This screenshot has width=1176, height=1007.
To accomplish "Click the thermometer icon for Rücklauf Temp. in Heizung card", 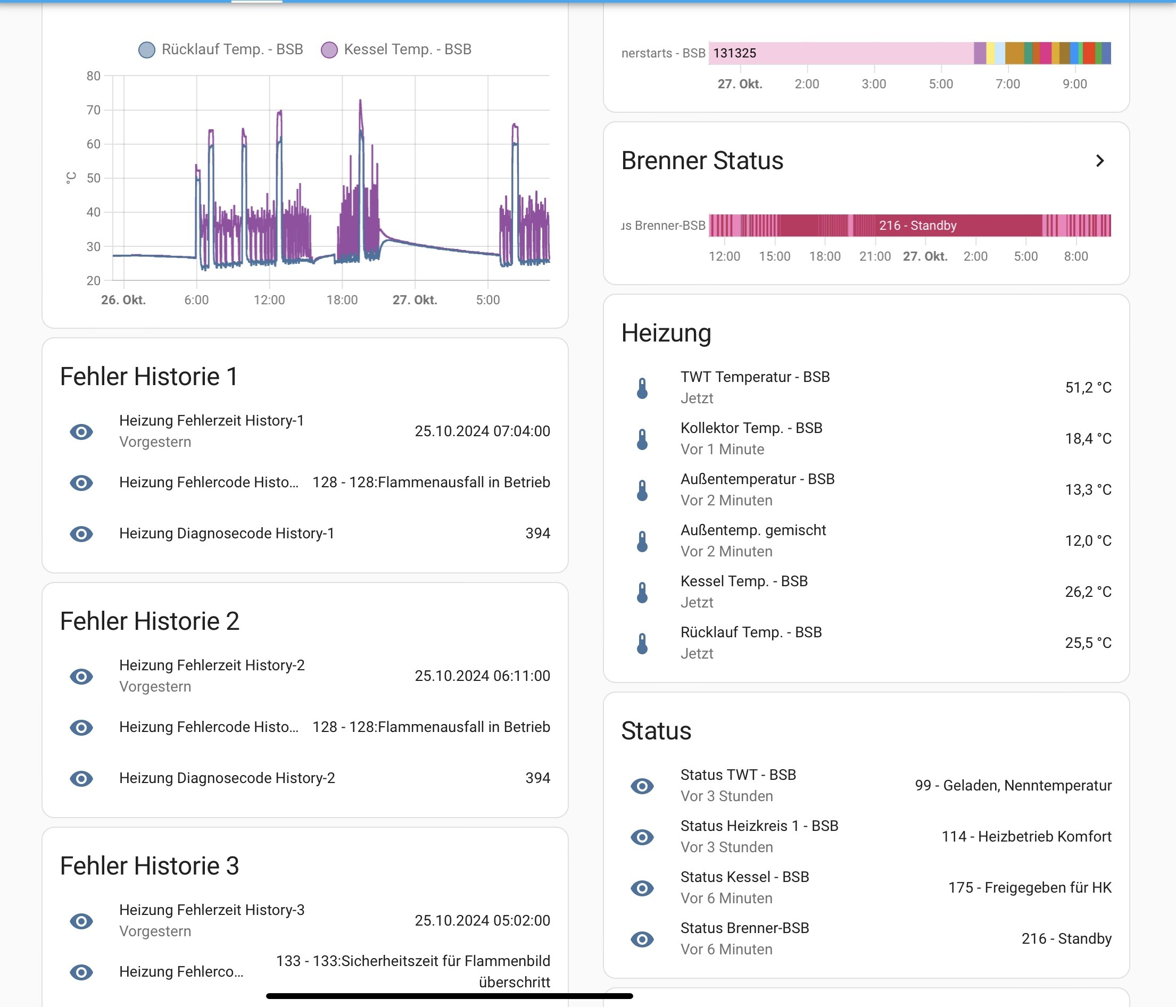I will 642,643.
